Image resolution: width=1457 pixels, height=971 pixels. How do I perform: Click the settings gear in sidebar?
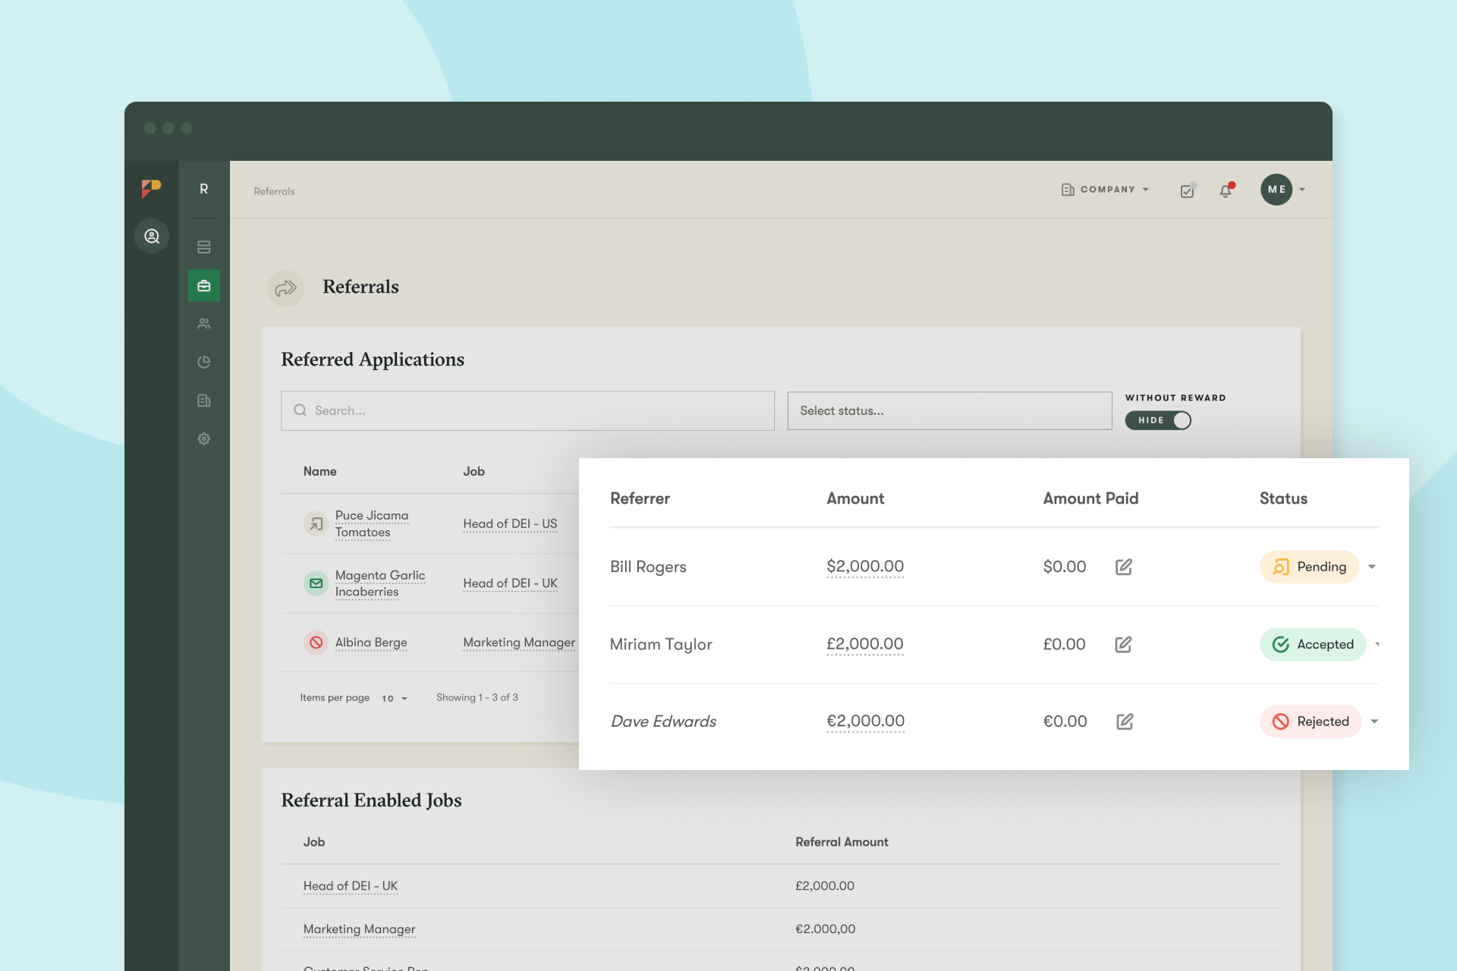[203, 438]
